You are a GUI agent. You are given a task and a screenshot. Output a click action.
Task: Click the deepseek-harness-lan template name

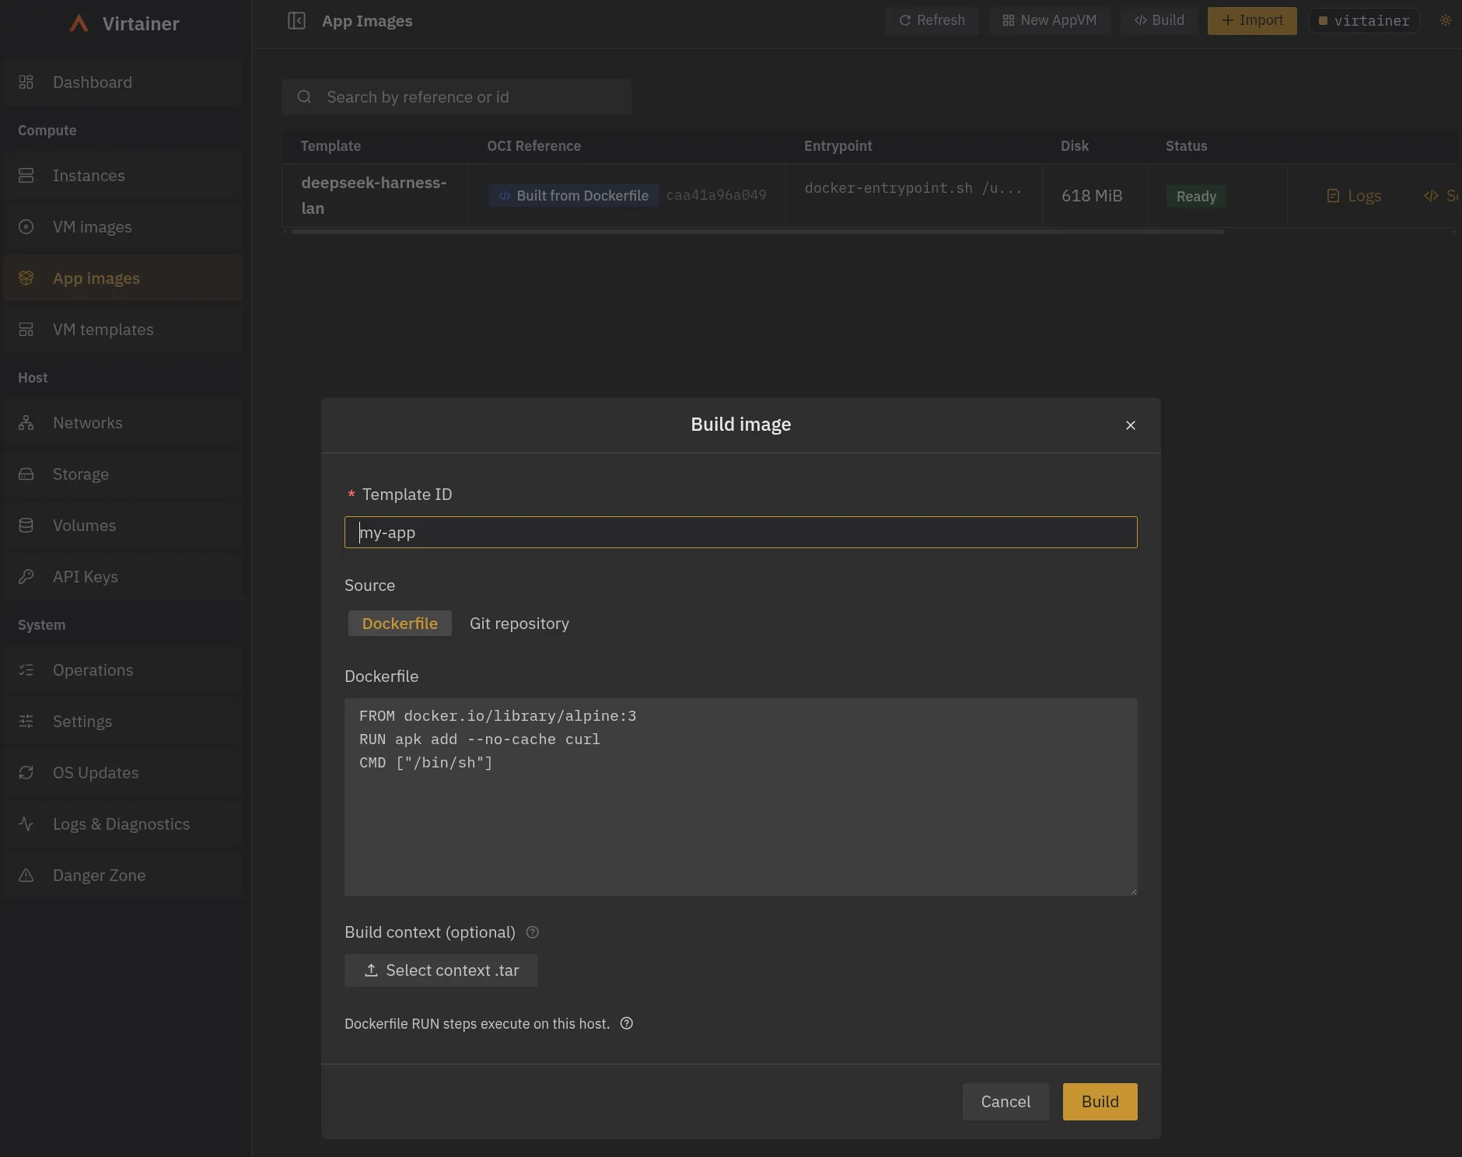374,195
